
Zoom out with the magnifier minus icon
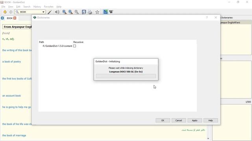[70, 12]
